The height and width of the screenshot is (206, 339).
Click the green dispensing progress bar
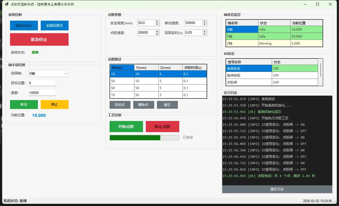(x=144, y=138)
